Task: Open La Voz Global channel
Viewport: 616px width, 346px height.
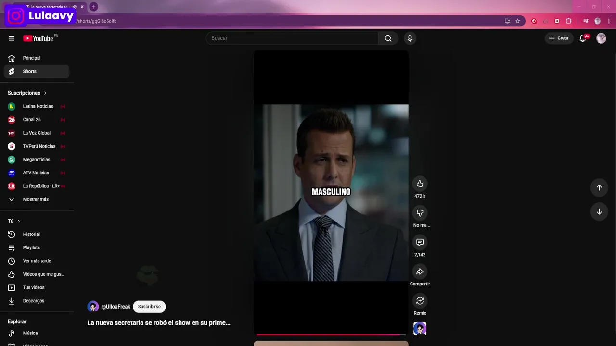Action: [x=37, y=133]
